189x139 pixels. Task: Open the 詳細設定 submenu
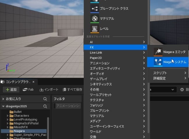click(168, 78)
